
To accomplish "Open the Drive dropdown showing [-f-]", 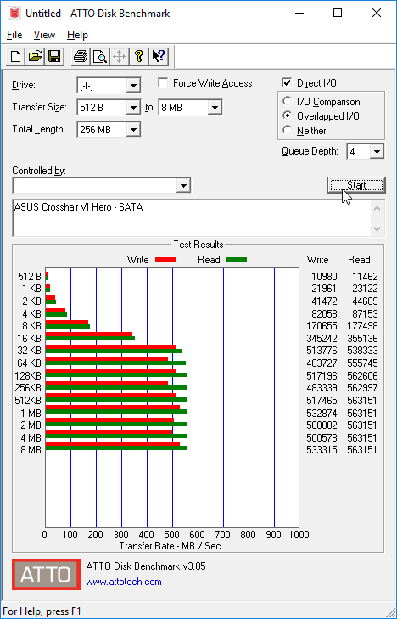I will click(x=133, y=85).
